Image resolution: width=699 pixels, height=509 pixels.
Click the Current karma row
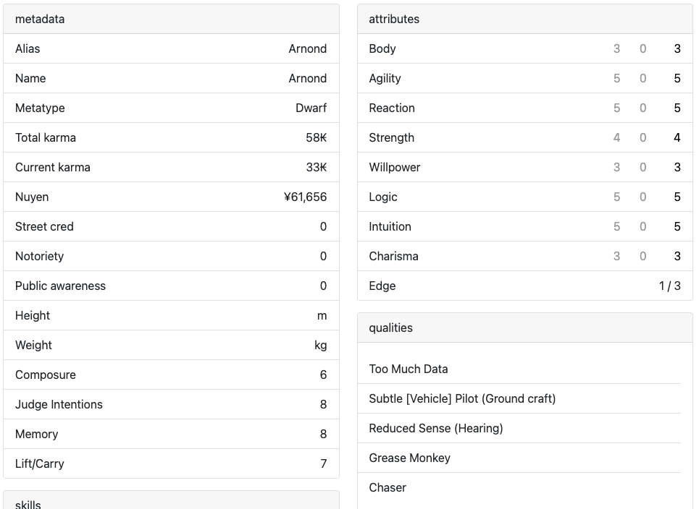[x=171, y=167]
